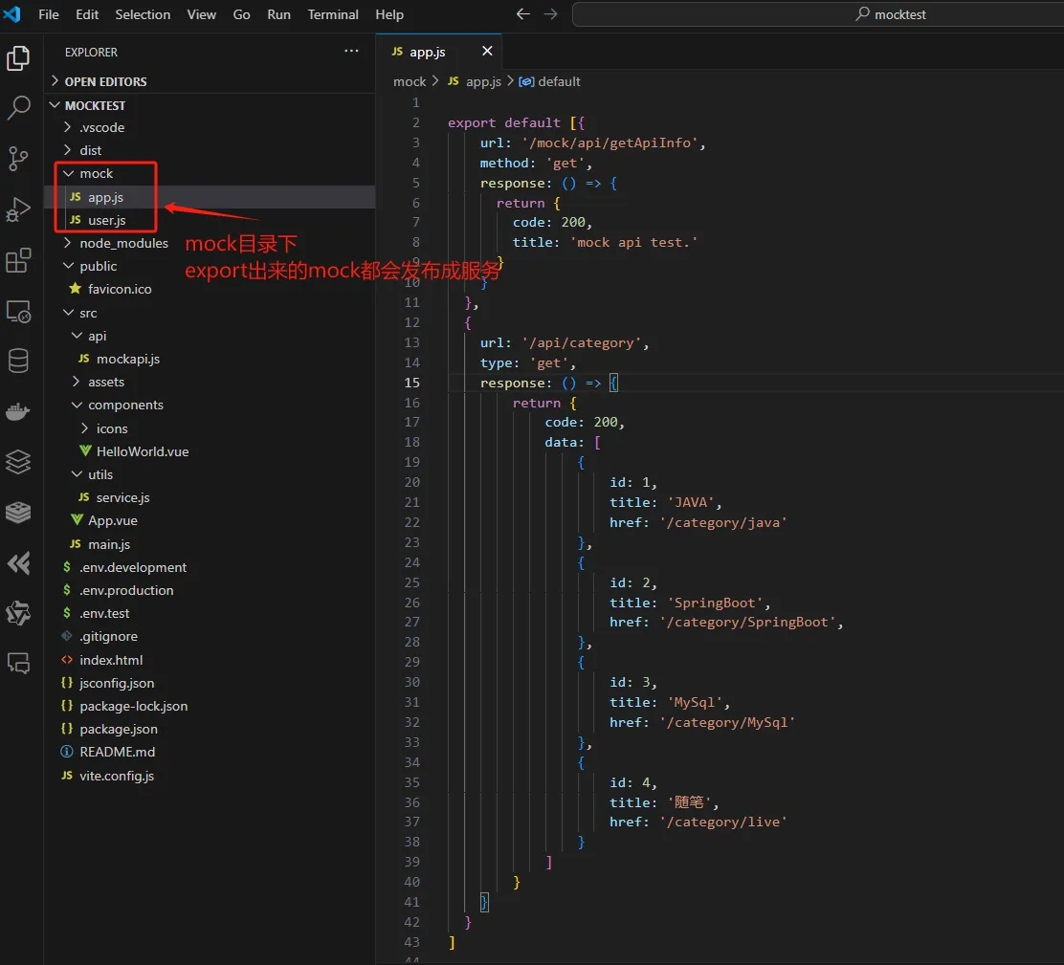Click the Go Back navigation arrow
Screen dimensions: 1064x965
click(x=522, y=14)
